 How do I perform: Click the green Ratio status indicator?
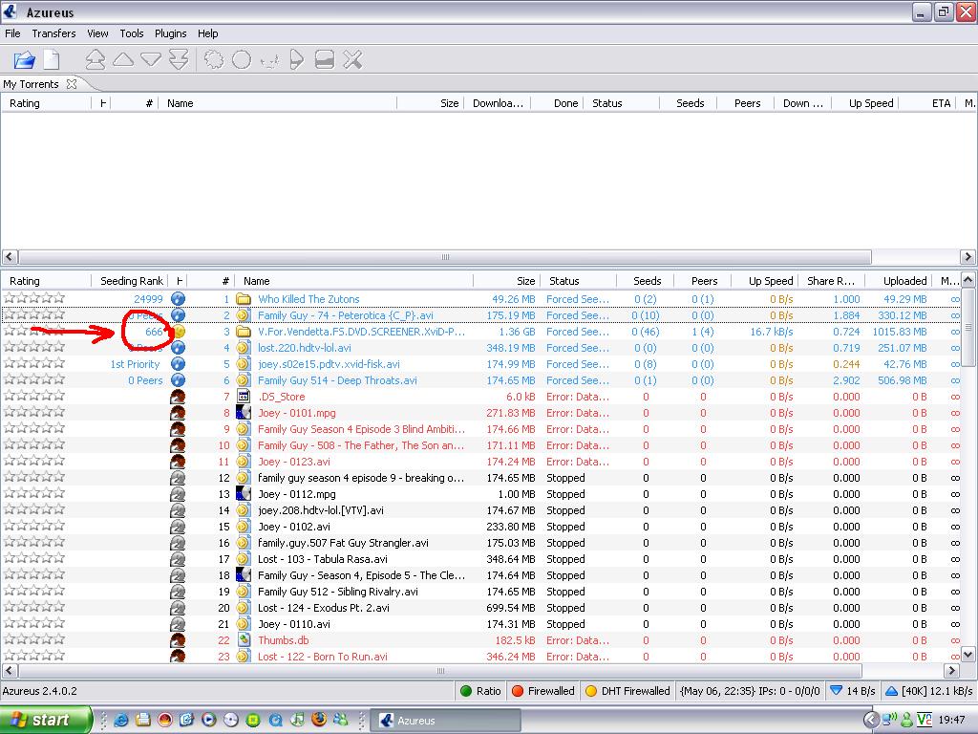(x=480, y=691)
